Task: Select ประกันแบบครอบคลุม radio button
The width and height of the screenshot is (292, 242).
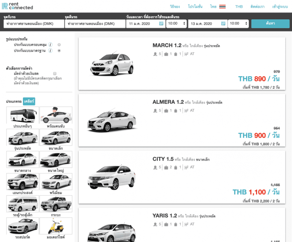Action: click(x=59, y=45)
